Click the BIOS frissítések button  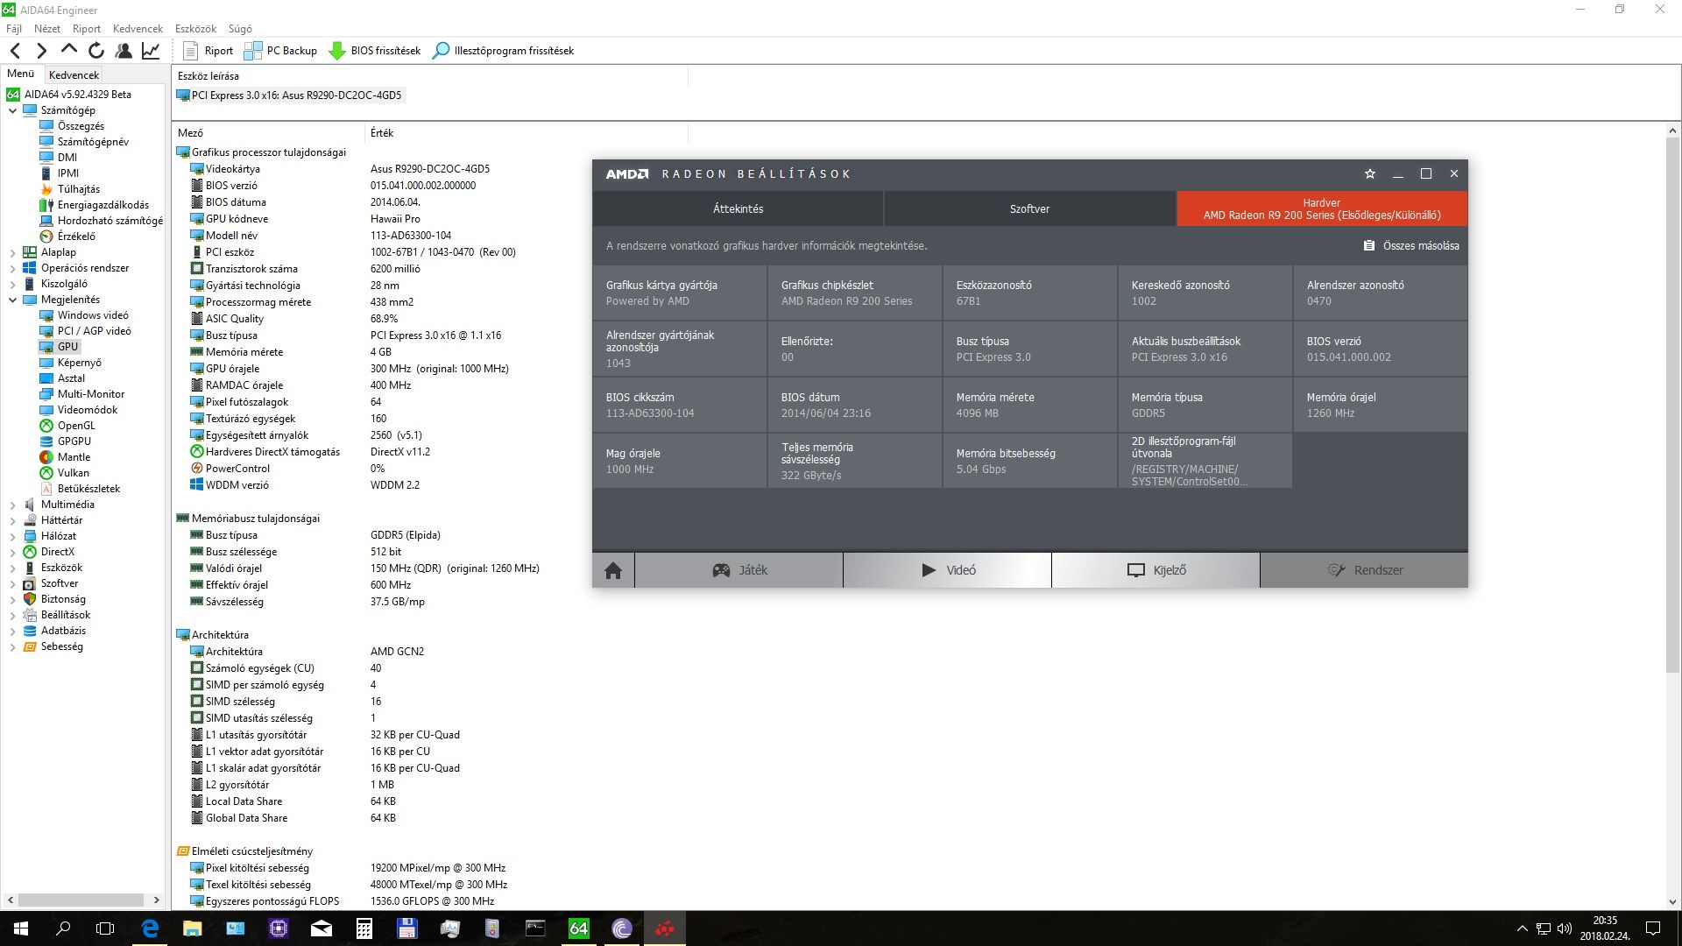coord(375,51)
